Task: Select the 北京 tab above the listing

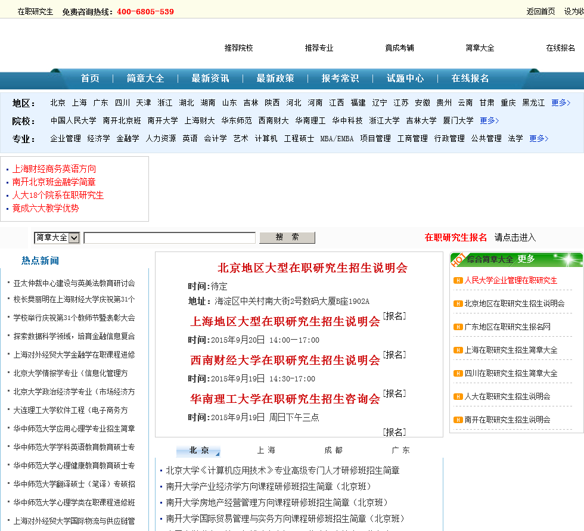Action: click(198, 451)
